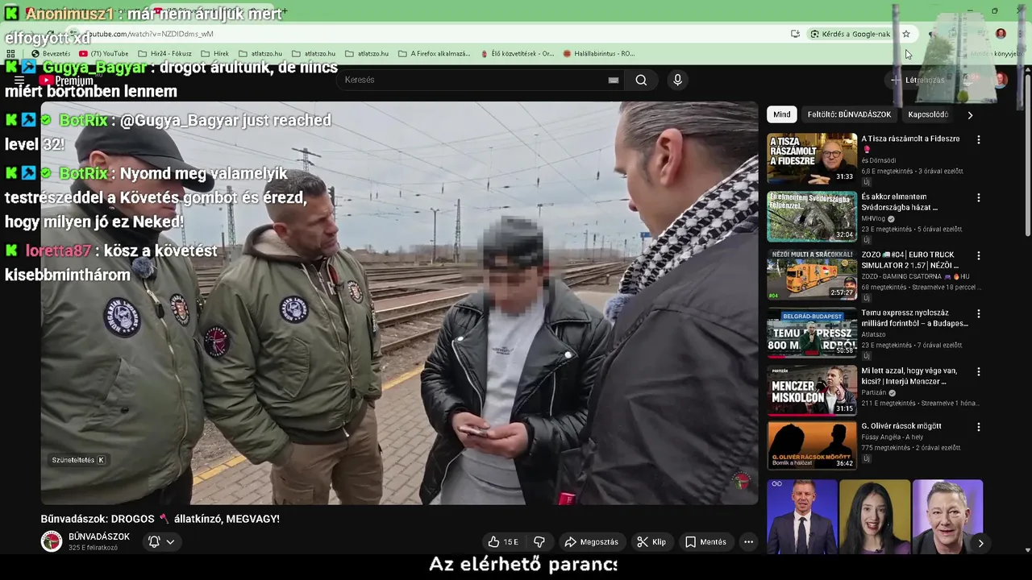Pause the video in the player area
Image resolution: width=1032 pixels, height=580 pixels.
tap(399, 303)
